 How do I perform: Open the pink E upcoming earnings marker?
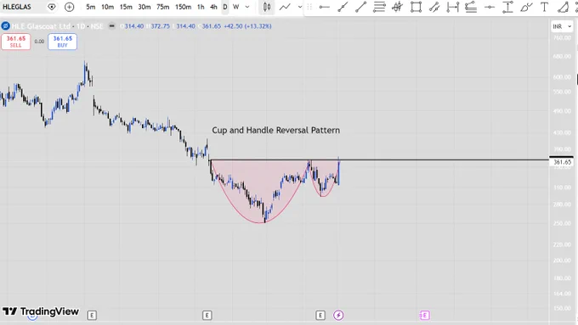425,315
